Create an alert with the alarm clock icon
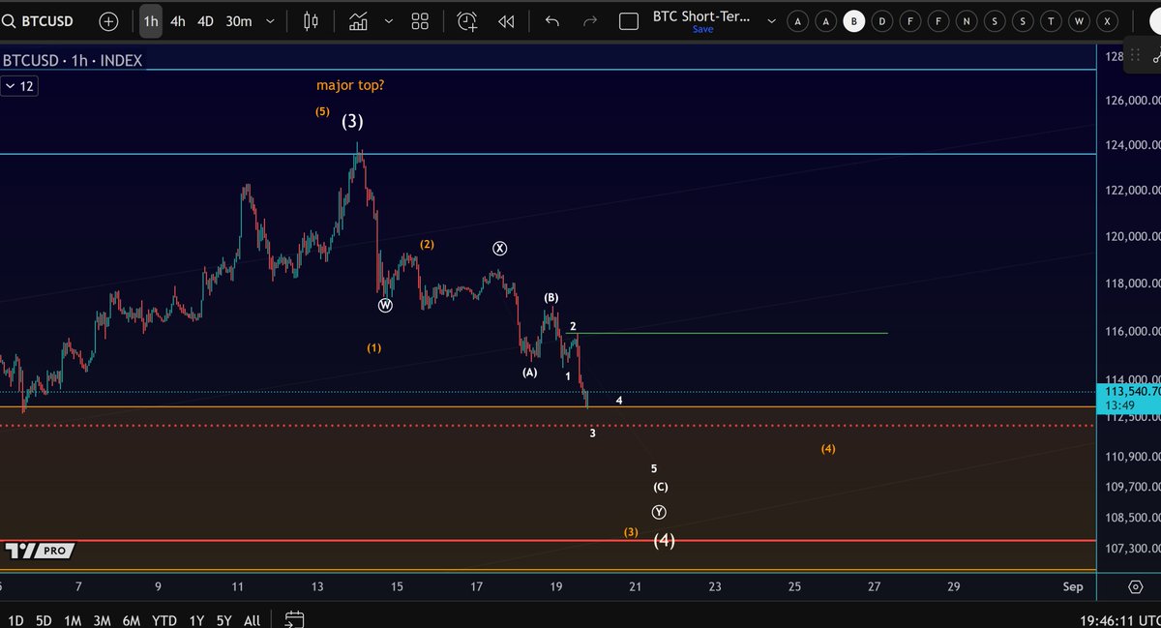Viewport: 1161px width, 628px height. (467, 20)
